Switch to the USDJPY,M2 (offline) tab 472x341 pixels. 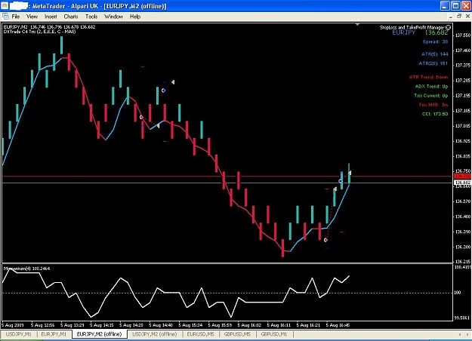154,334
